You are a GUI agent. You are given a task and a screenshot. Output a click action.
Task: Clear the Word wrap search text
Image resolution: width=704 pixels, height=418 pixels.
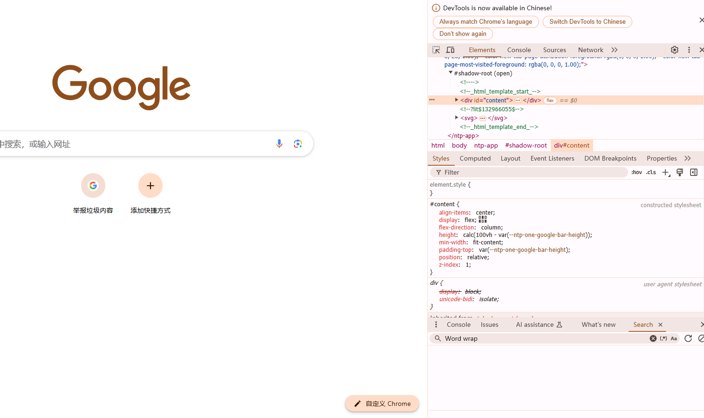tap(653, 338)
